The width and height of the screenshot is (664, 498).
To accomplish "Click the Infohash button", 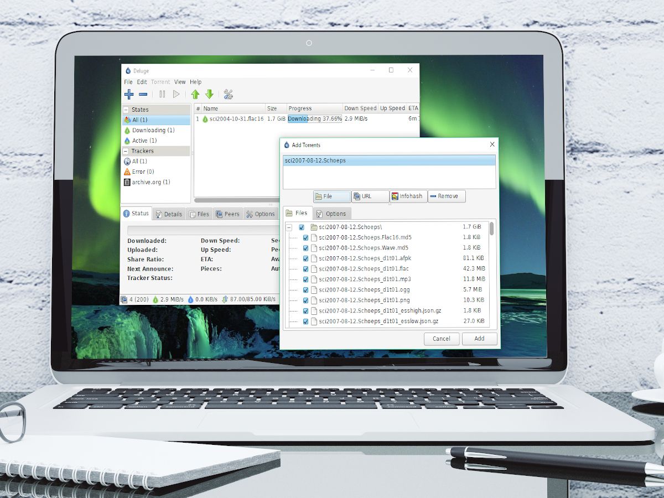I will [x=408, y=196].
